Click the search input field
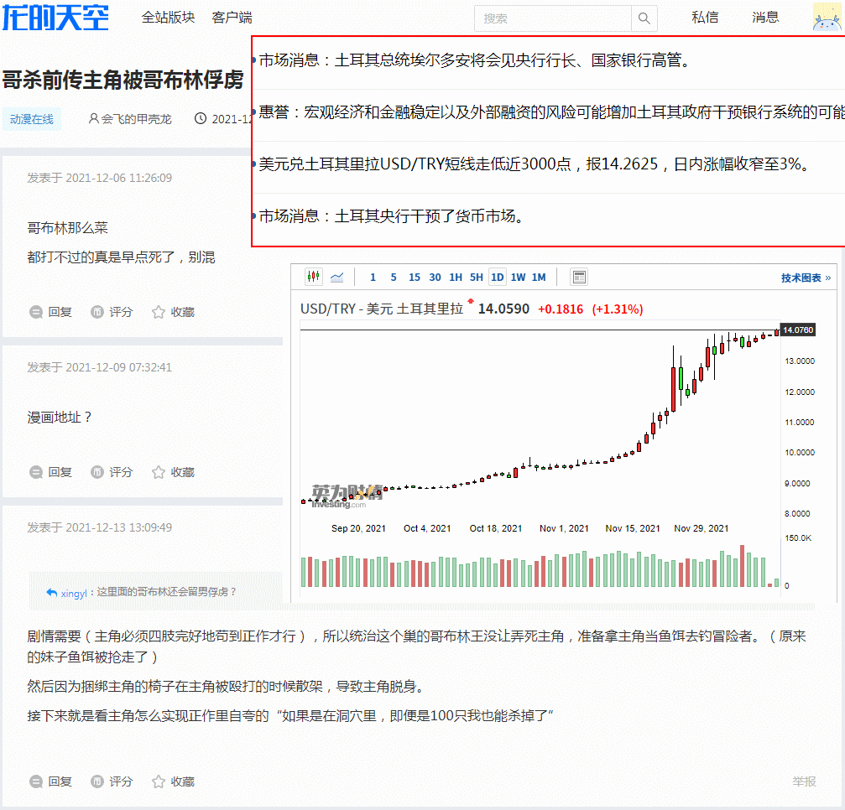 552,18
